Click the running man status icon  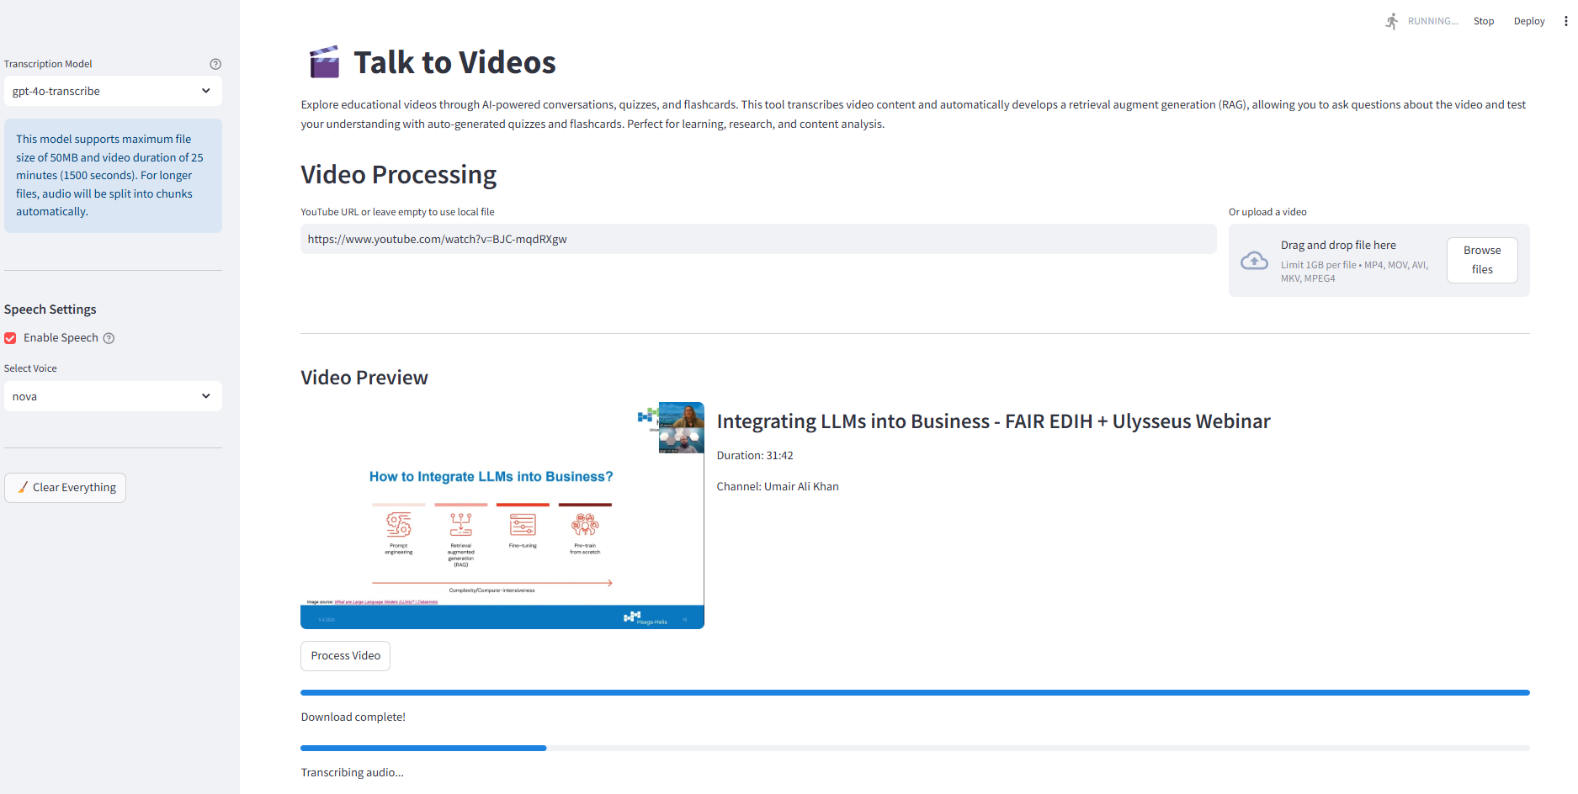pos(1392,21)
